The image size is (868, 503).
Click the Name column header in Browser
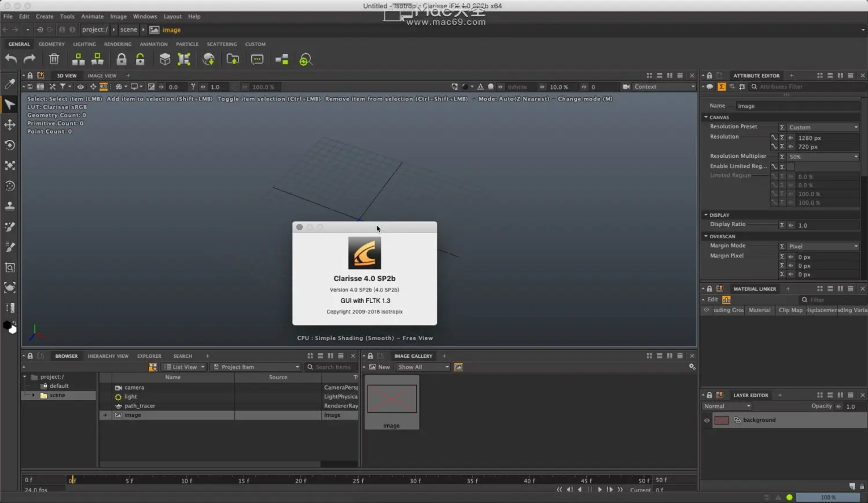pos(172,378)
